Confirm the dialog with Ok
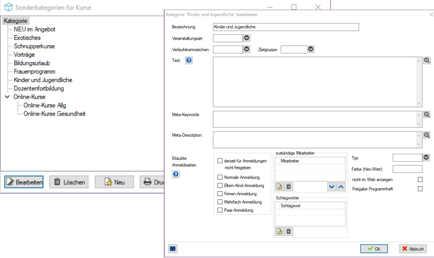Viewport: 434px width, 258px height. pos(374,249)
